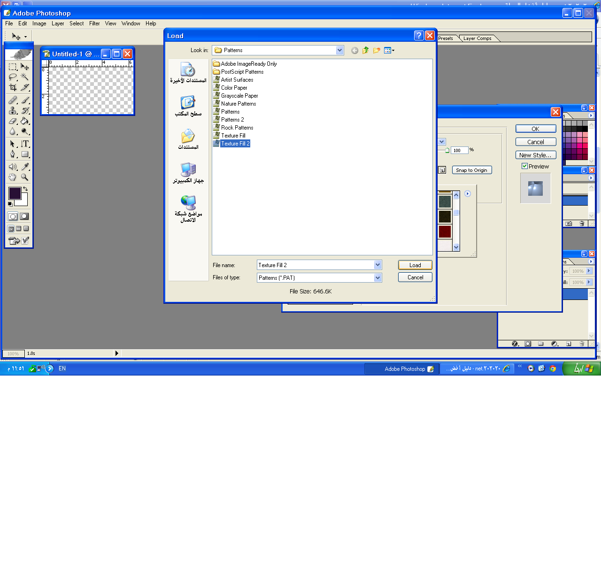This screenshot has width=601, height=576.
Task: Create new folder in Load dialog
Action: tap(377, 50)
